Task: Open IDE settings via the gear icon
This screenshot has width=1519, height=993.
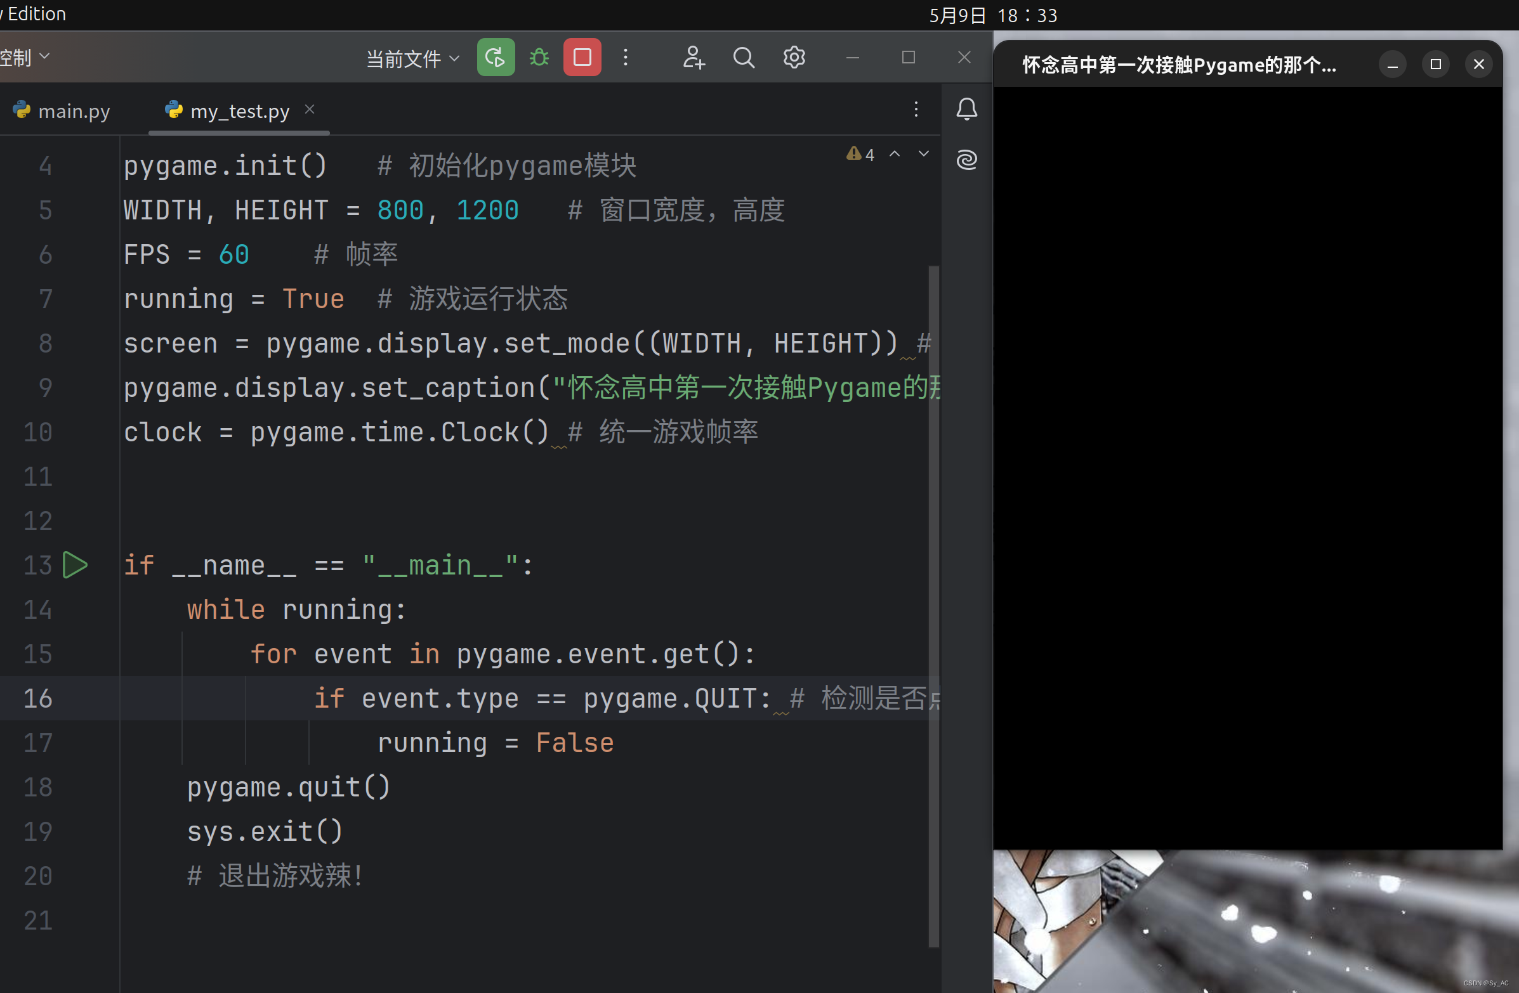Action: [x=794, y=57]
